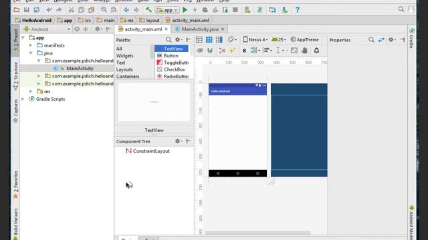
Task: Run the app with green play button
Action: click(185, 10)
